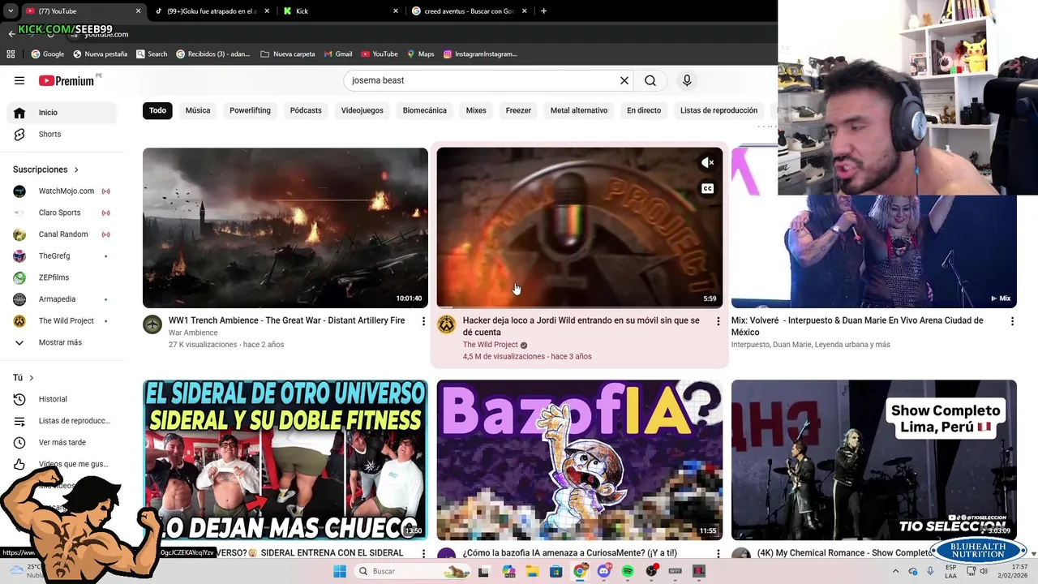Select the Música filter chip
Screen dimensions: 1038x584
(198, 110)
